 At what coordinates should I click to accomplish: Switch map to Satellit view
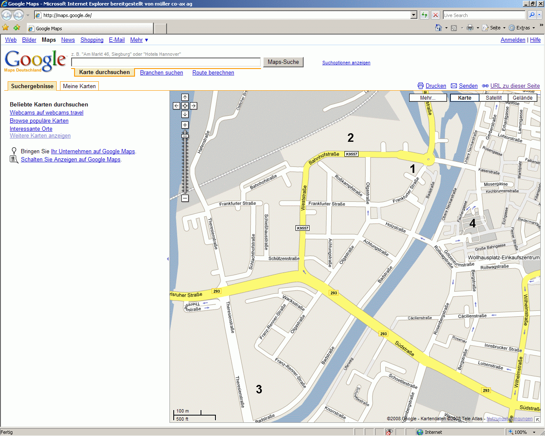pos(493,98)
